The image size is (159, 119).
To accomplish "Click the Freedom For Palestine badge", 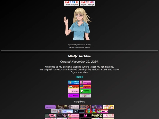I will [x=74, y=87].
